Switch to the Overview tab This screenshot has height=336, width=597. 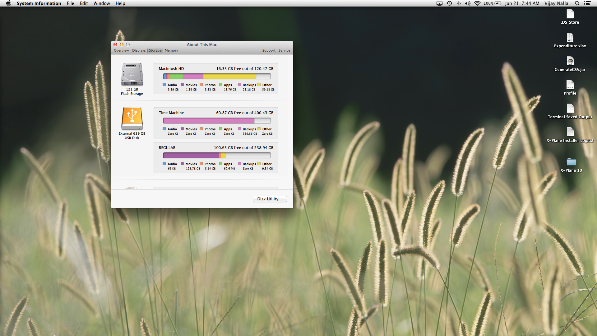pyautogui.click(x=121, y=50)
